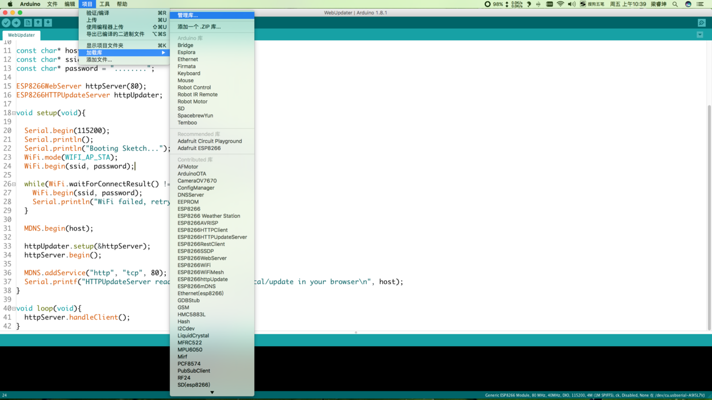Screen dimensions: 712x400
Task: Select the ESP8266WebServer library
Action: [212, 258]
